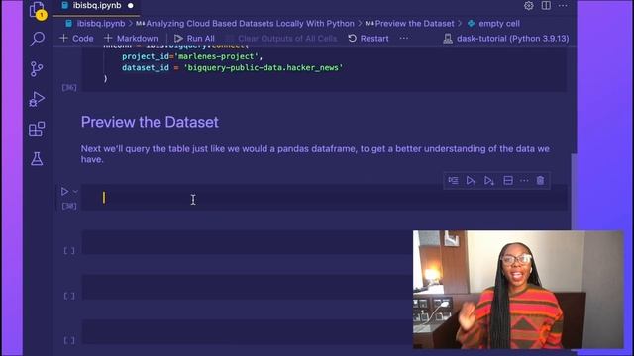Clear Outputs of All Cells
The width and height of the screenshot is (634, 356).
pyautogui.click(x=281, y=39)
